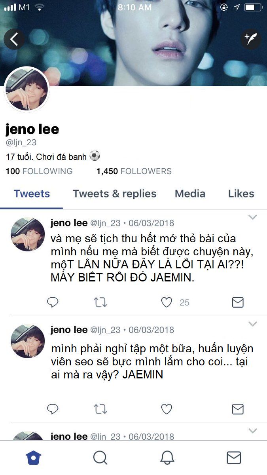Show the Likes tab
The height and width of the screenshot is (475, 267).
tap(241, 194)
